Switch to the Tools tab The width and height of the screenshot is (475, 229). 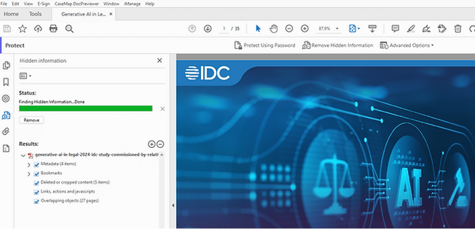(x=36, y=14)
